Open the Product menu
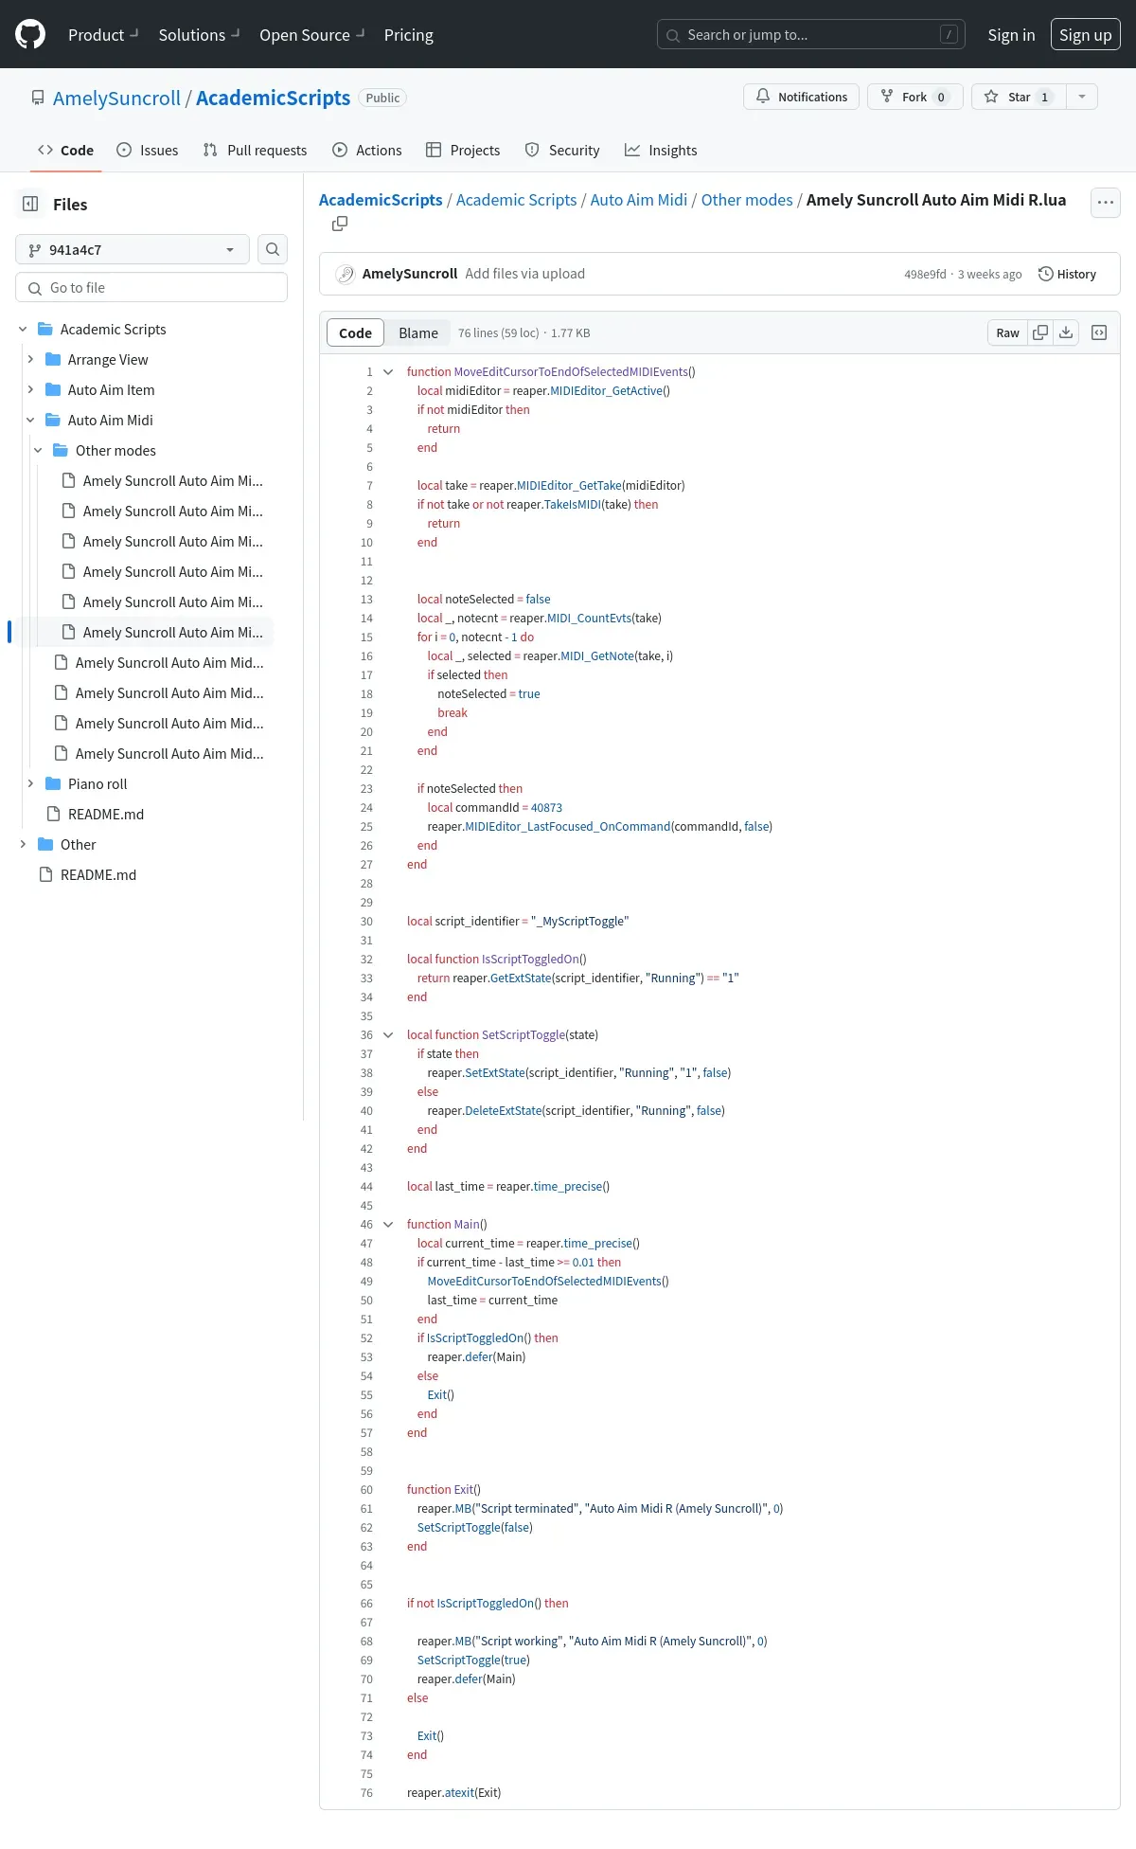The width and height of the screenshot is (1136, 1849). coord(103,35)
